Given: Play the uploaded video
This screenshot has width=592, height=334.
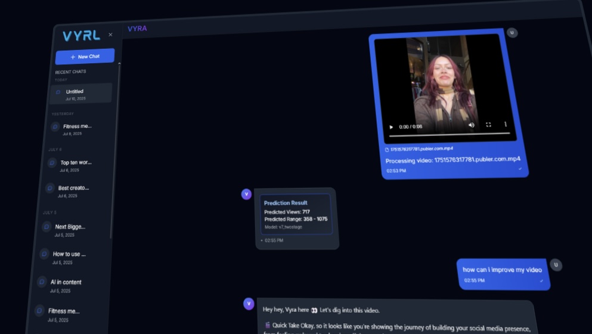Looking at the screenshot, I should click(x=391, y=127).
